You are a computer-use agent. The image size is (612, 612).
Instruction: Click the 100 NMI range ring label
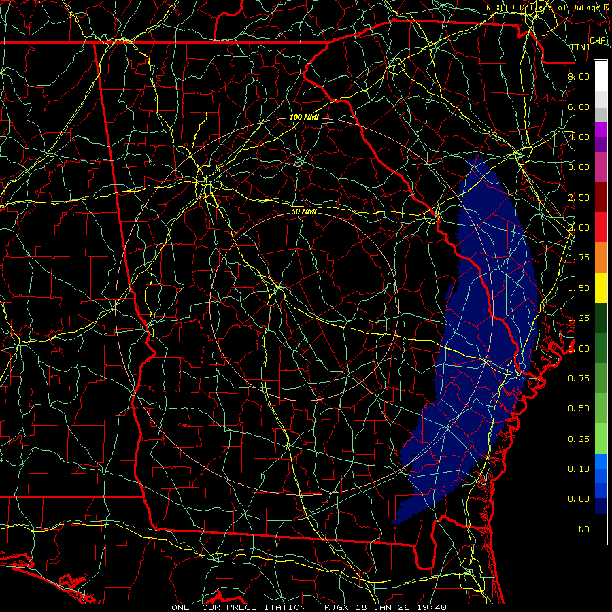[304, 117]
